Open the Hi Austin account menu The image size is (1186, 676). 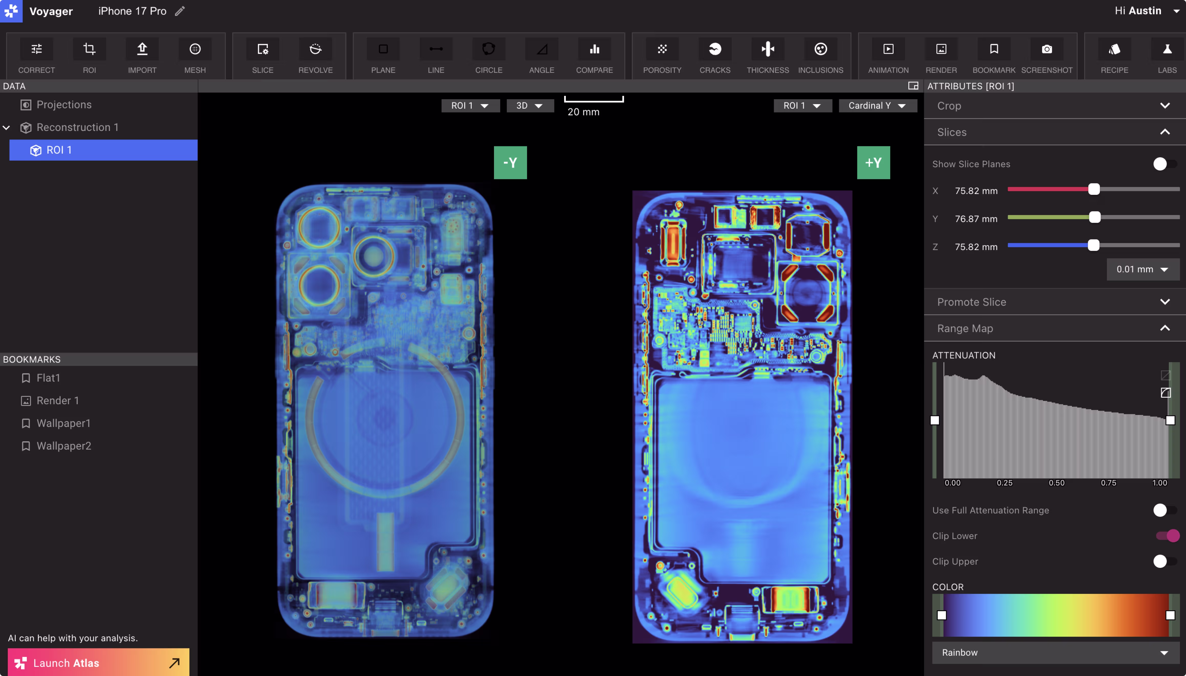point(1146,11)
